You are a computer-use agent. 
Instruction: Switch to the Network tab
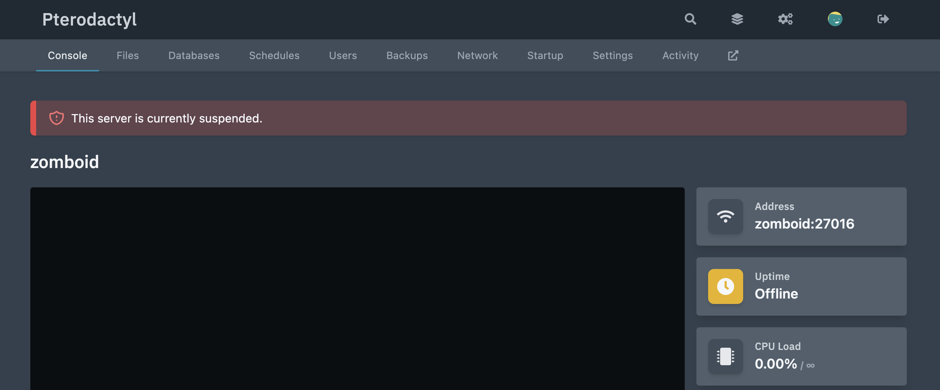478,55
